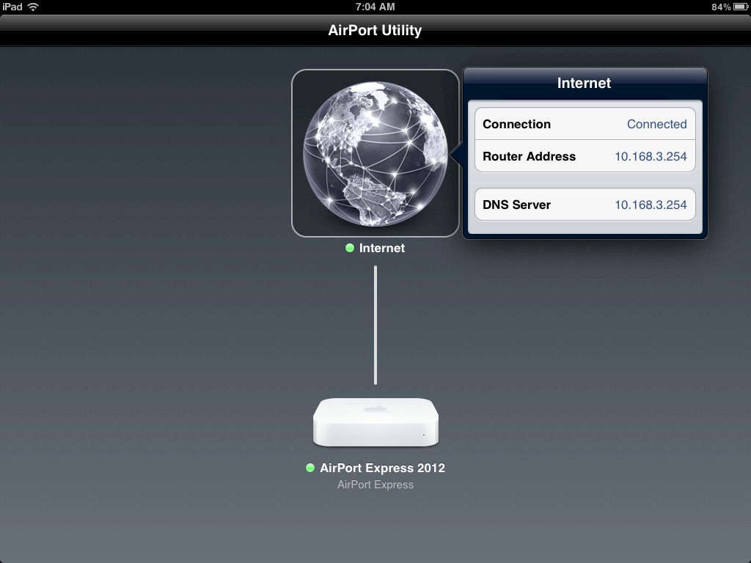751x563 pixels.
Task: Tap the Wi-Fi signal icon in status bar
Action: (x=33, y=7)
